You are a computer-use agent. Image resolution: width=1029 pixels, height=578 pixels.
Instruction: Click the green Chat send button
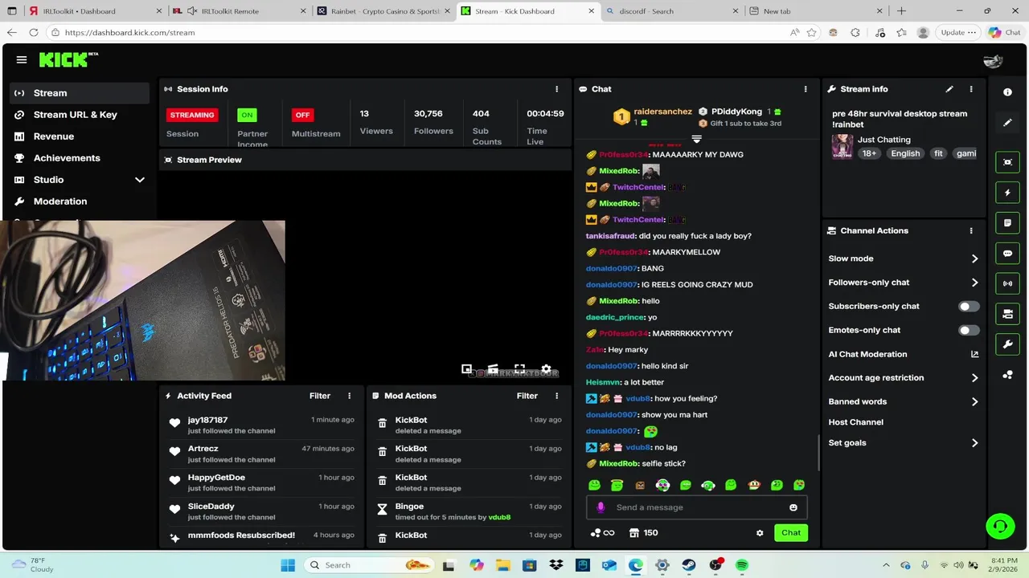(791, 533)
